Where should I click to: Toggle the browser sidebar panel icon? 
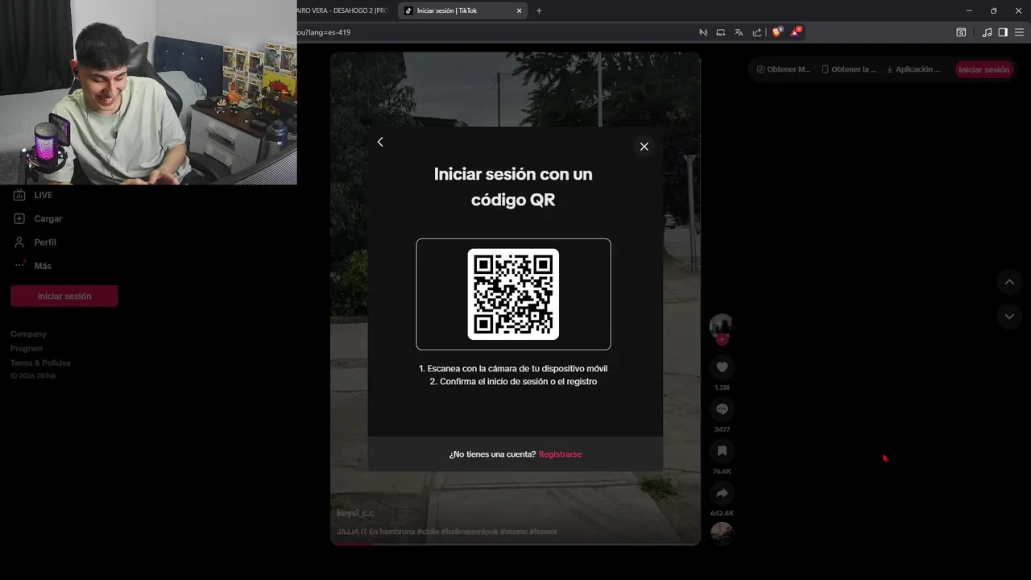click(x=1003, y=32)
